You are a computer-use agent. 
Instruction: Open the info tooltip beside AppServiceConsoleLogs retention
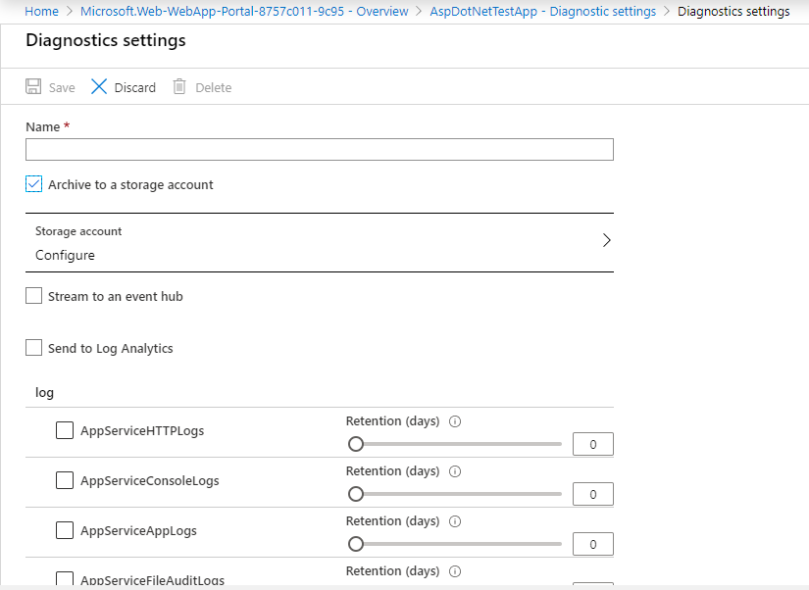(454, 470)
